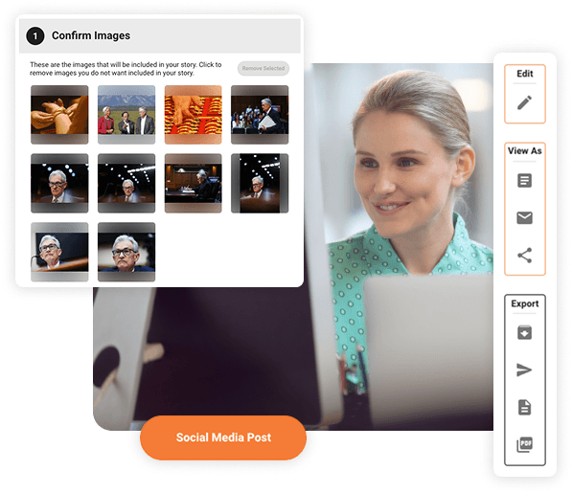Select the hands with bracelet thumbnail
Viewport: 572px width, 493px height.
pyautogui.click(x=59, y=115)
